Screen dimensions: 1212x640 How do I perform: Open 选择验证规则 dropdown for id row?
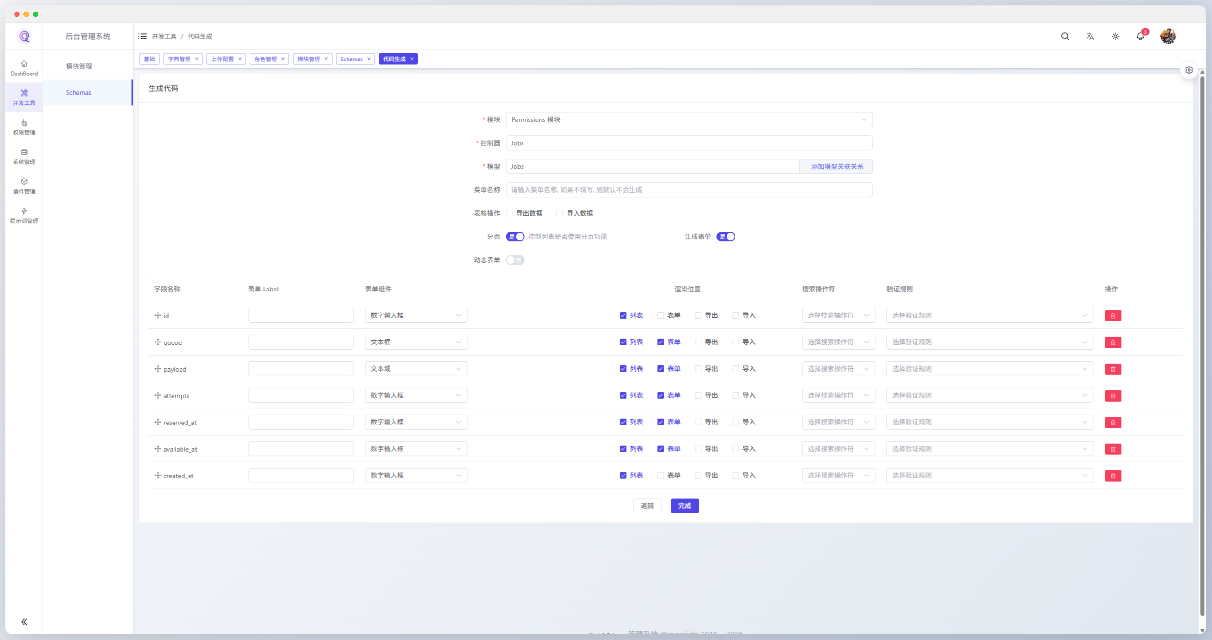pos(989,315)
